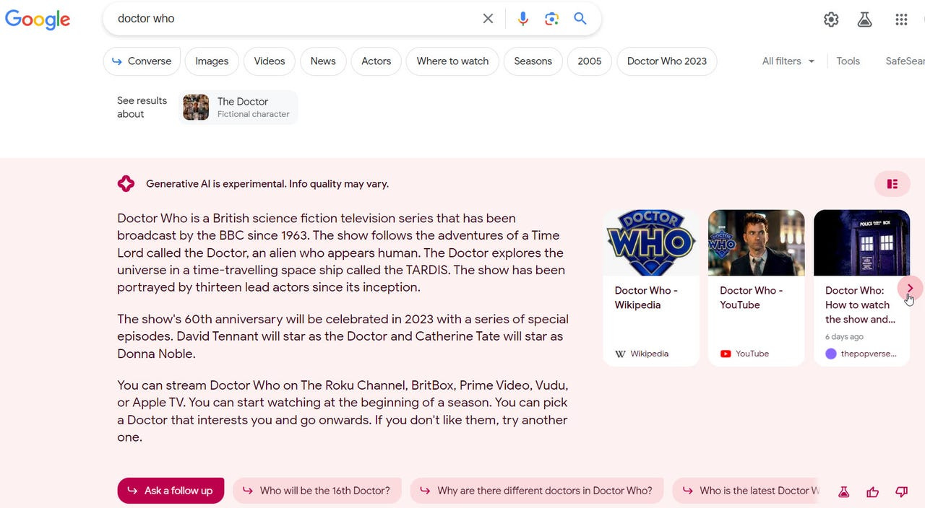Click the YouTube source icon

[x=726, y=354]
